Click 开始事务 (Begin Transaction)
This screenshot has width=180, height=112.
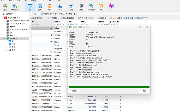coord(52,18)
